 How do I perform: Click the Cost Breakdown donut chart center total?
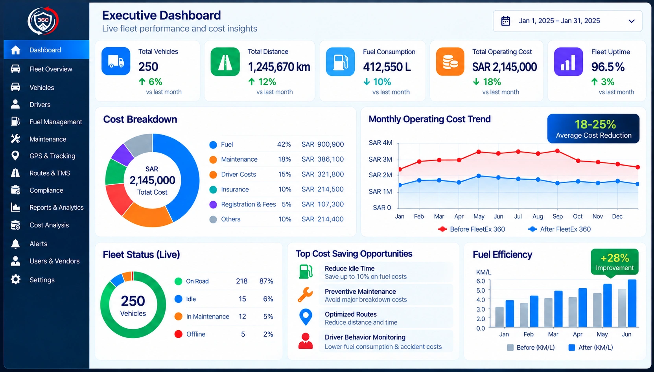coord(152,180)
